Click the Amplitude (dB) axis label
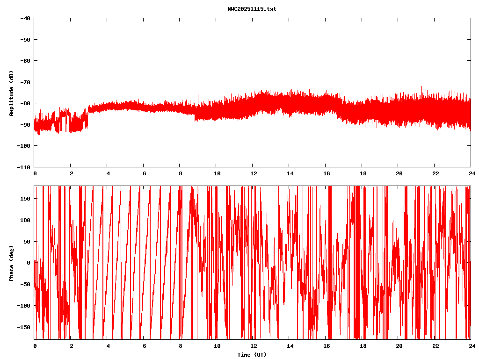The width and height of the screenshot is (479, 359). pyautogui.click(x=11, y=93)
